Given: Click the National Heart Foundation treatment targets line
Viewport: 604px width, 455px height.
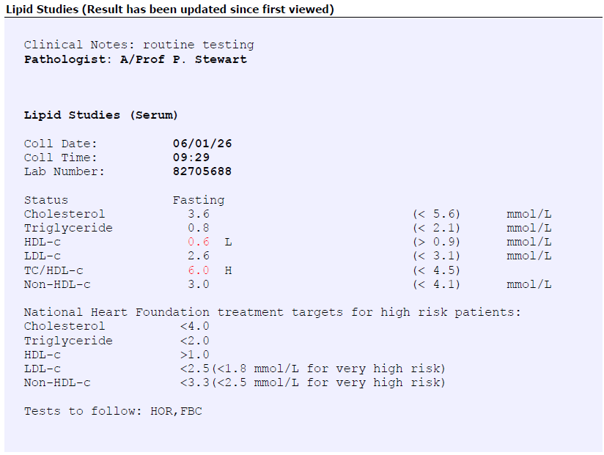Looking at the screenshot, I should pos(273,312).
